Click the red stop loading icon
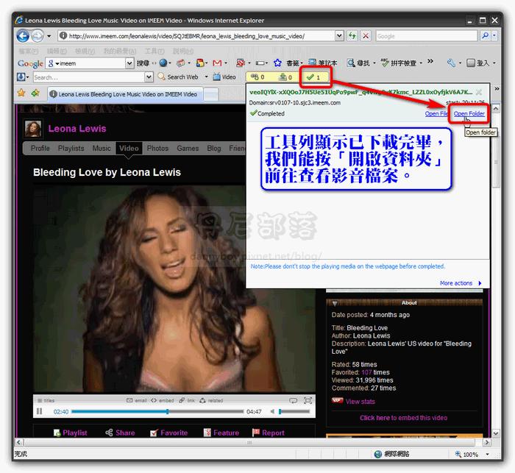515x473 pixels. (x=366, y=35)
